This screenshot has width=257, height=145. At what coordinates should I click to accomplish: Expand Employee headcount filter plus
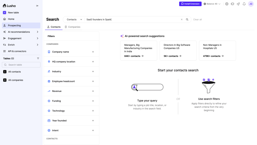pos(93,81)
